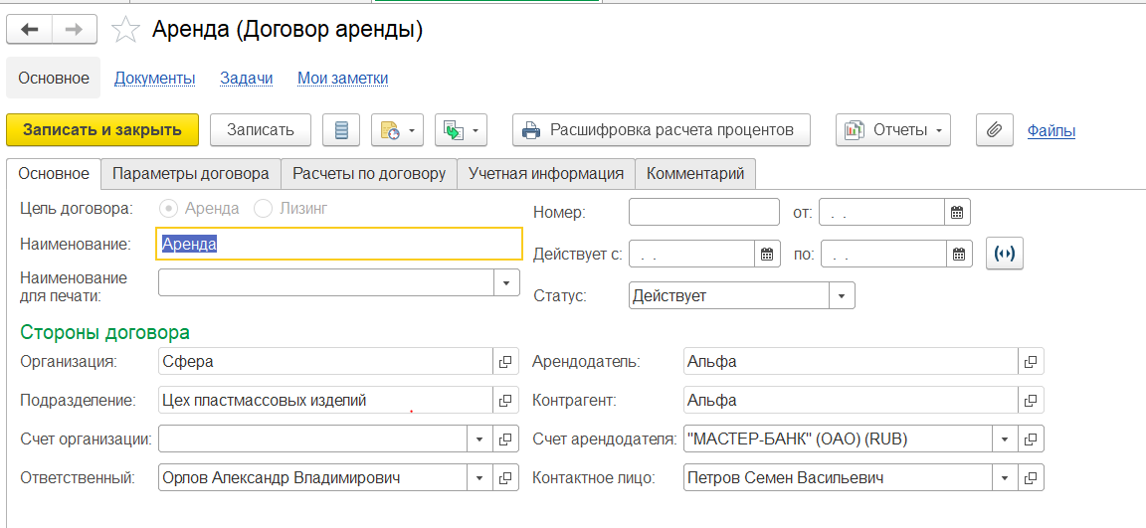Click the Контрагент field containing Альфа
Screen dimensions: 1146x528
[x=852, y=400]
